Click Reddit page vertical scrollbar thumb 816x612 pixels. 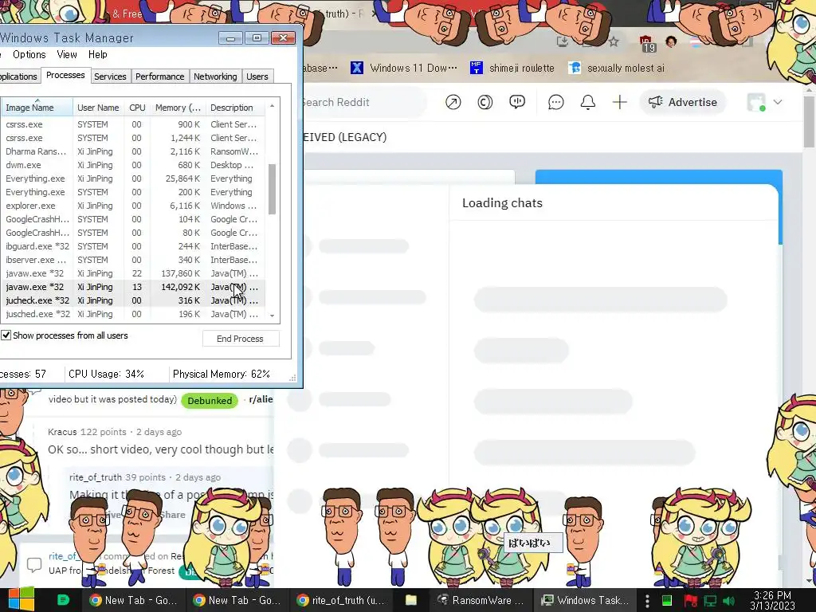click(810, 121)
